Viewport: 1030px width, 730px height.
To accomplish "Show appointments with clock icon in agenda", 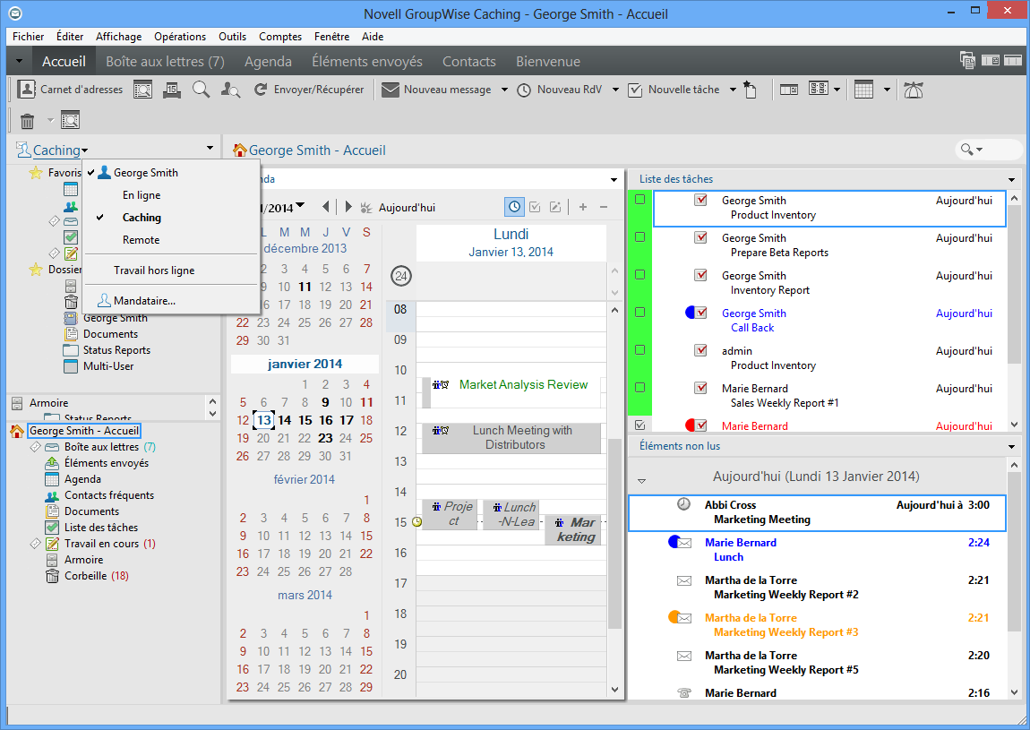I will [x=514, y=207].
